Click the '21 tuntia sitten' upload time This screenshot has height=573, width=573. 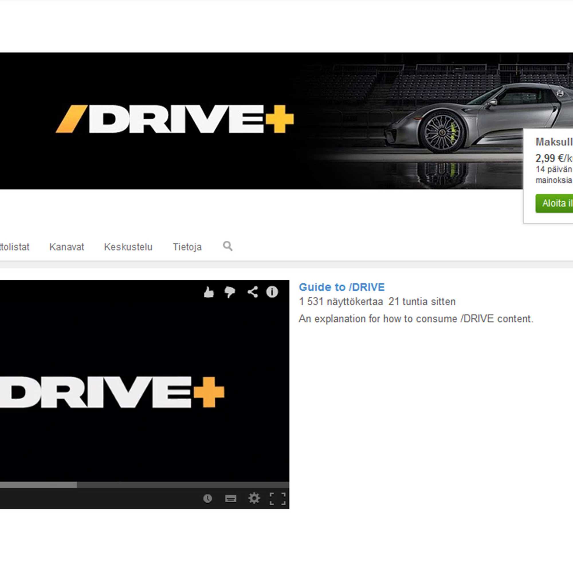(422, 302)
